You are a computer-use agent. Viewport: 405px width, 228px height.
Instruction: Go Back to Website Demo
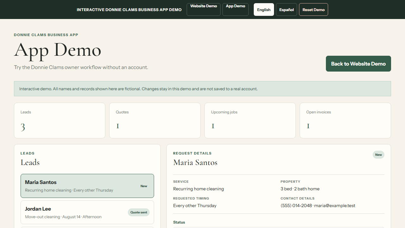pyautogui.click(x=358, y=64)
